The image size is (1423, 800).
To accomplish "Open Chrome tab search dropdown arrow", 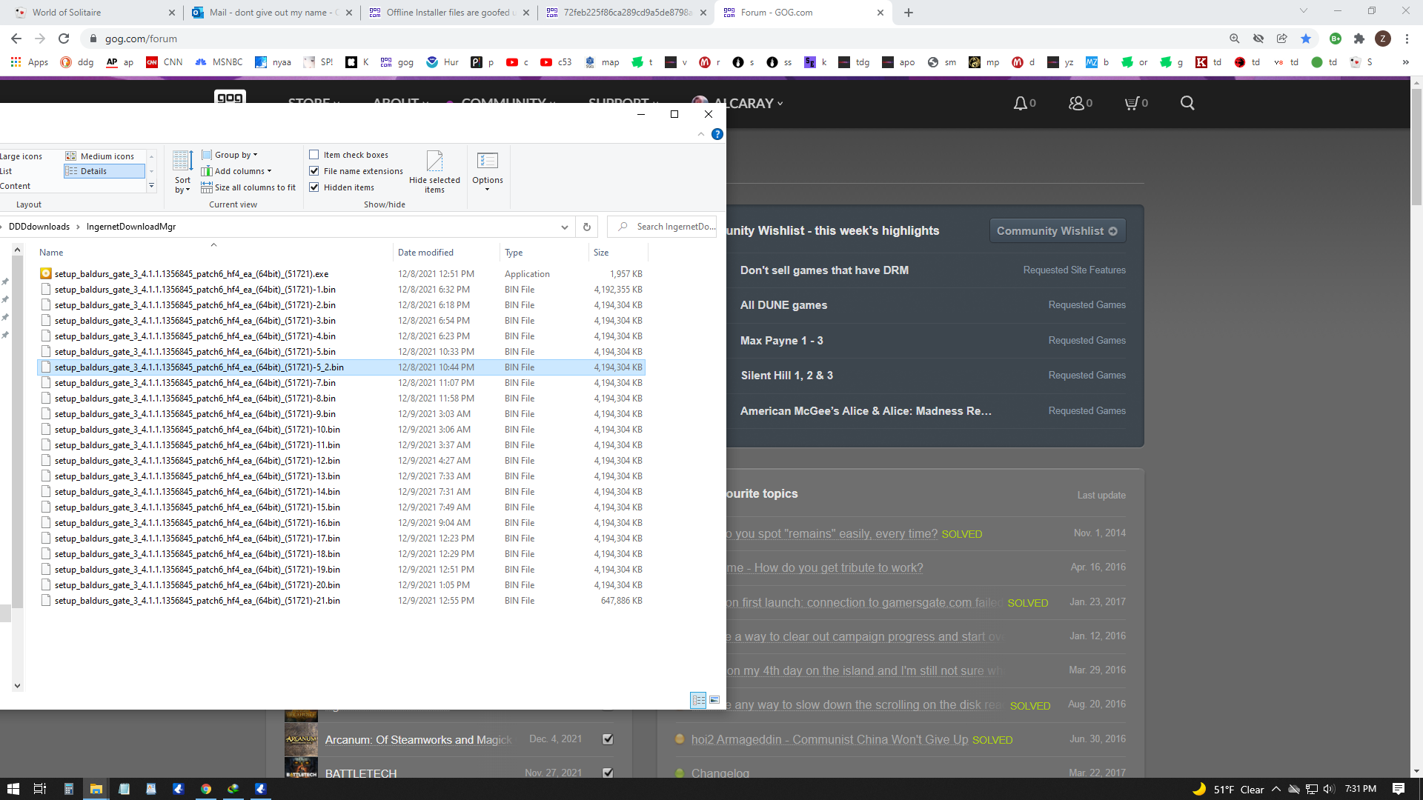I will click(1304, 11).
